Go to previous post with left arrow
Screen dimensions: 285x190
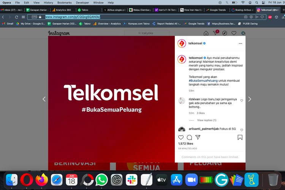(44, 99)
